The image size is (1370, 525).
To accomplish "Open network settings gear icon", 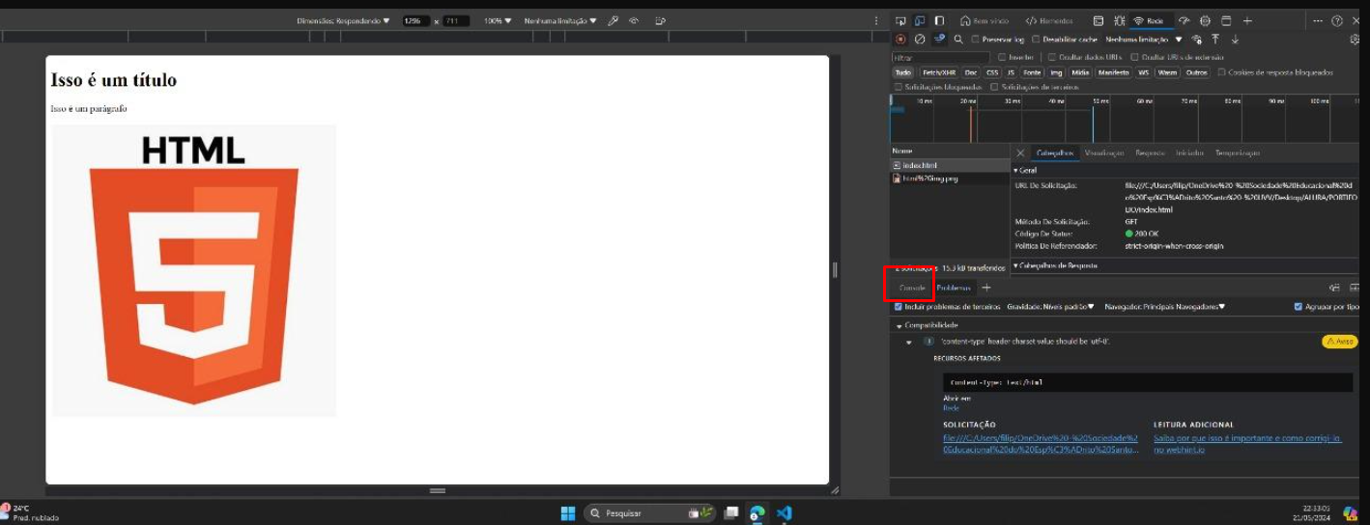I will click(1355, 40).
